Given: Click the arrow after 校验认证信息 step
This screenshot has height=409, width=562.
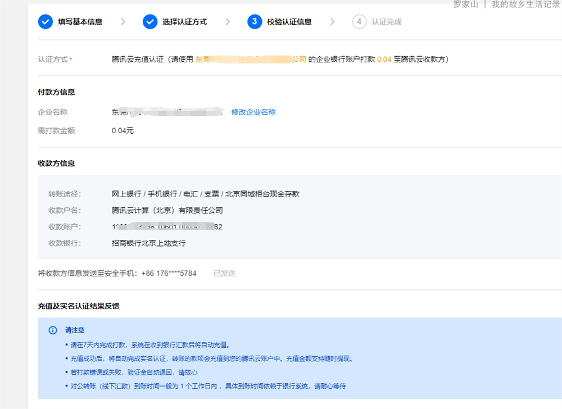Looking at the screenshot, I should pyautogui.click(x=332, y=22).
